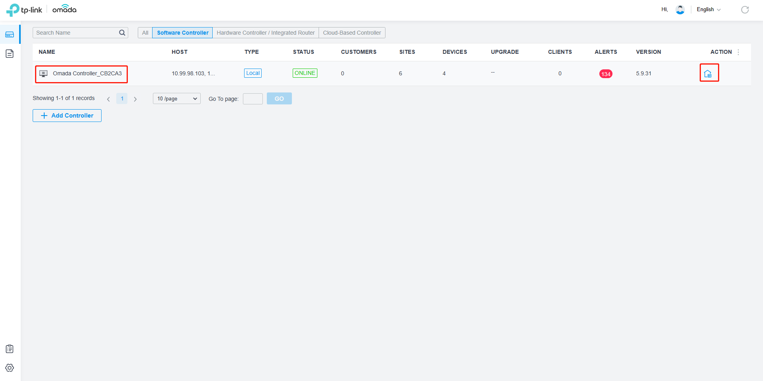Click the NAME column header

(x=47, y=52)
